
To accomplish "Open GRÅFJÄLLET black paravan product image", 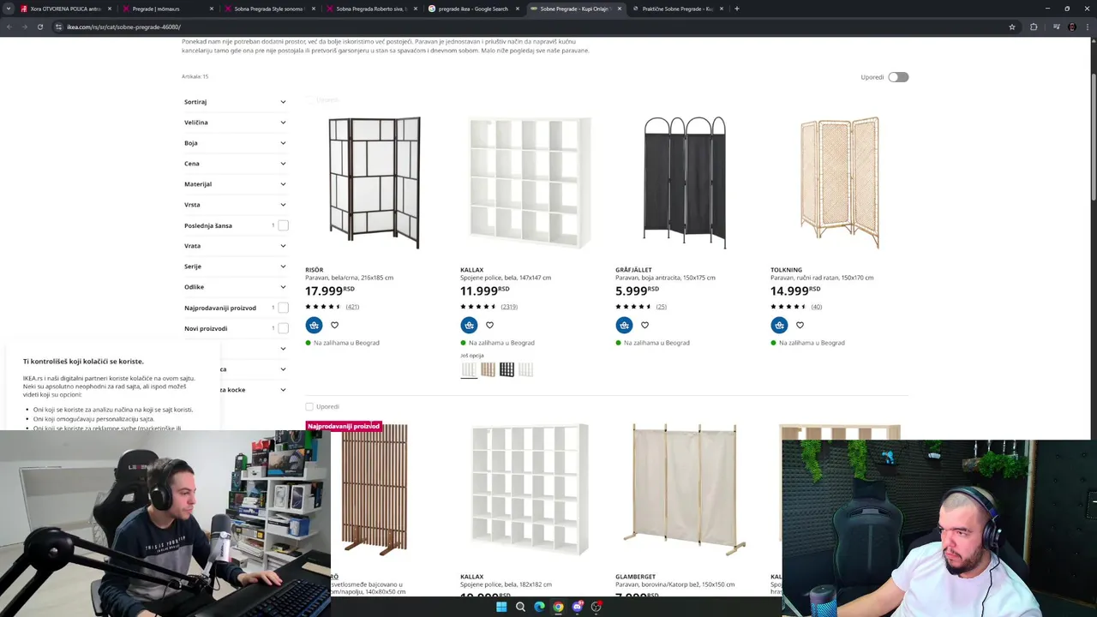I will pos(685,183).
